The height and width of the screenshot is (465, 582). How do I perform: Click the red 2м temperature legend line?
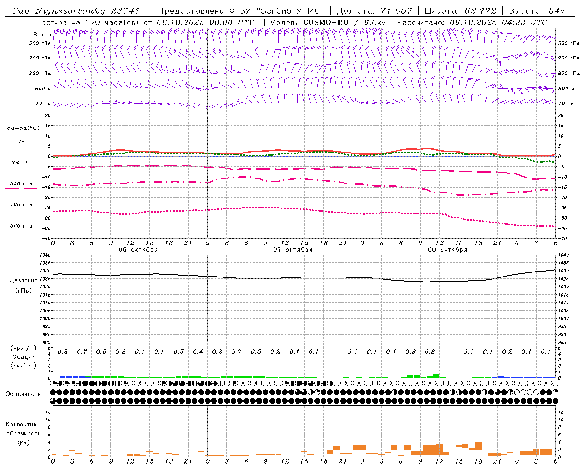point(21,147)
